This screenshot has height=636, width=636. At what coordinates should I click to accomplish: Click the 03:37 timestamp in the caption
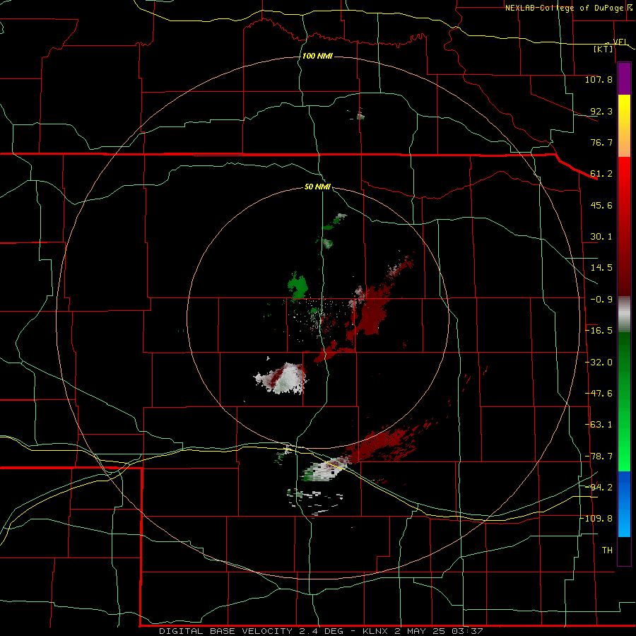point(469,631)
